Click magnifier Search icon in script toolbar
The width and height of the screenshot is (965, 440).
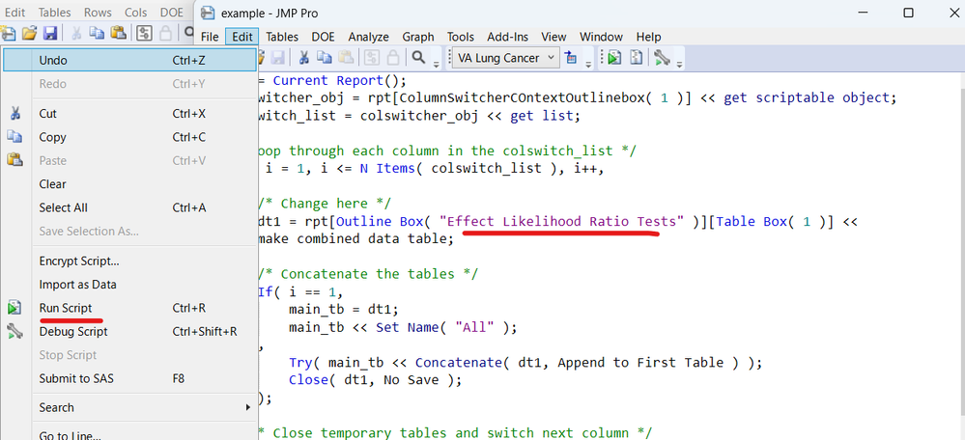point(418,58)
